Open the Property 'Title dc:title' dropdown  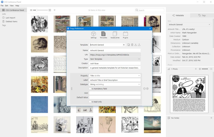(x=115, y=76)
